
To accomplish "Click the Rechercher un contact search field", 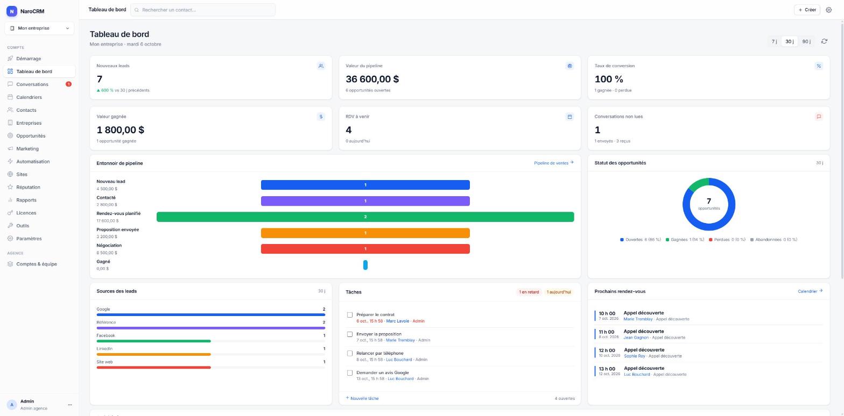I will (203, 10).
